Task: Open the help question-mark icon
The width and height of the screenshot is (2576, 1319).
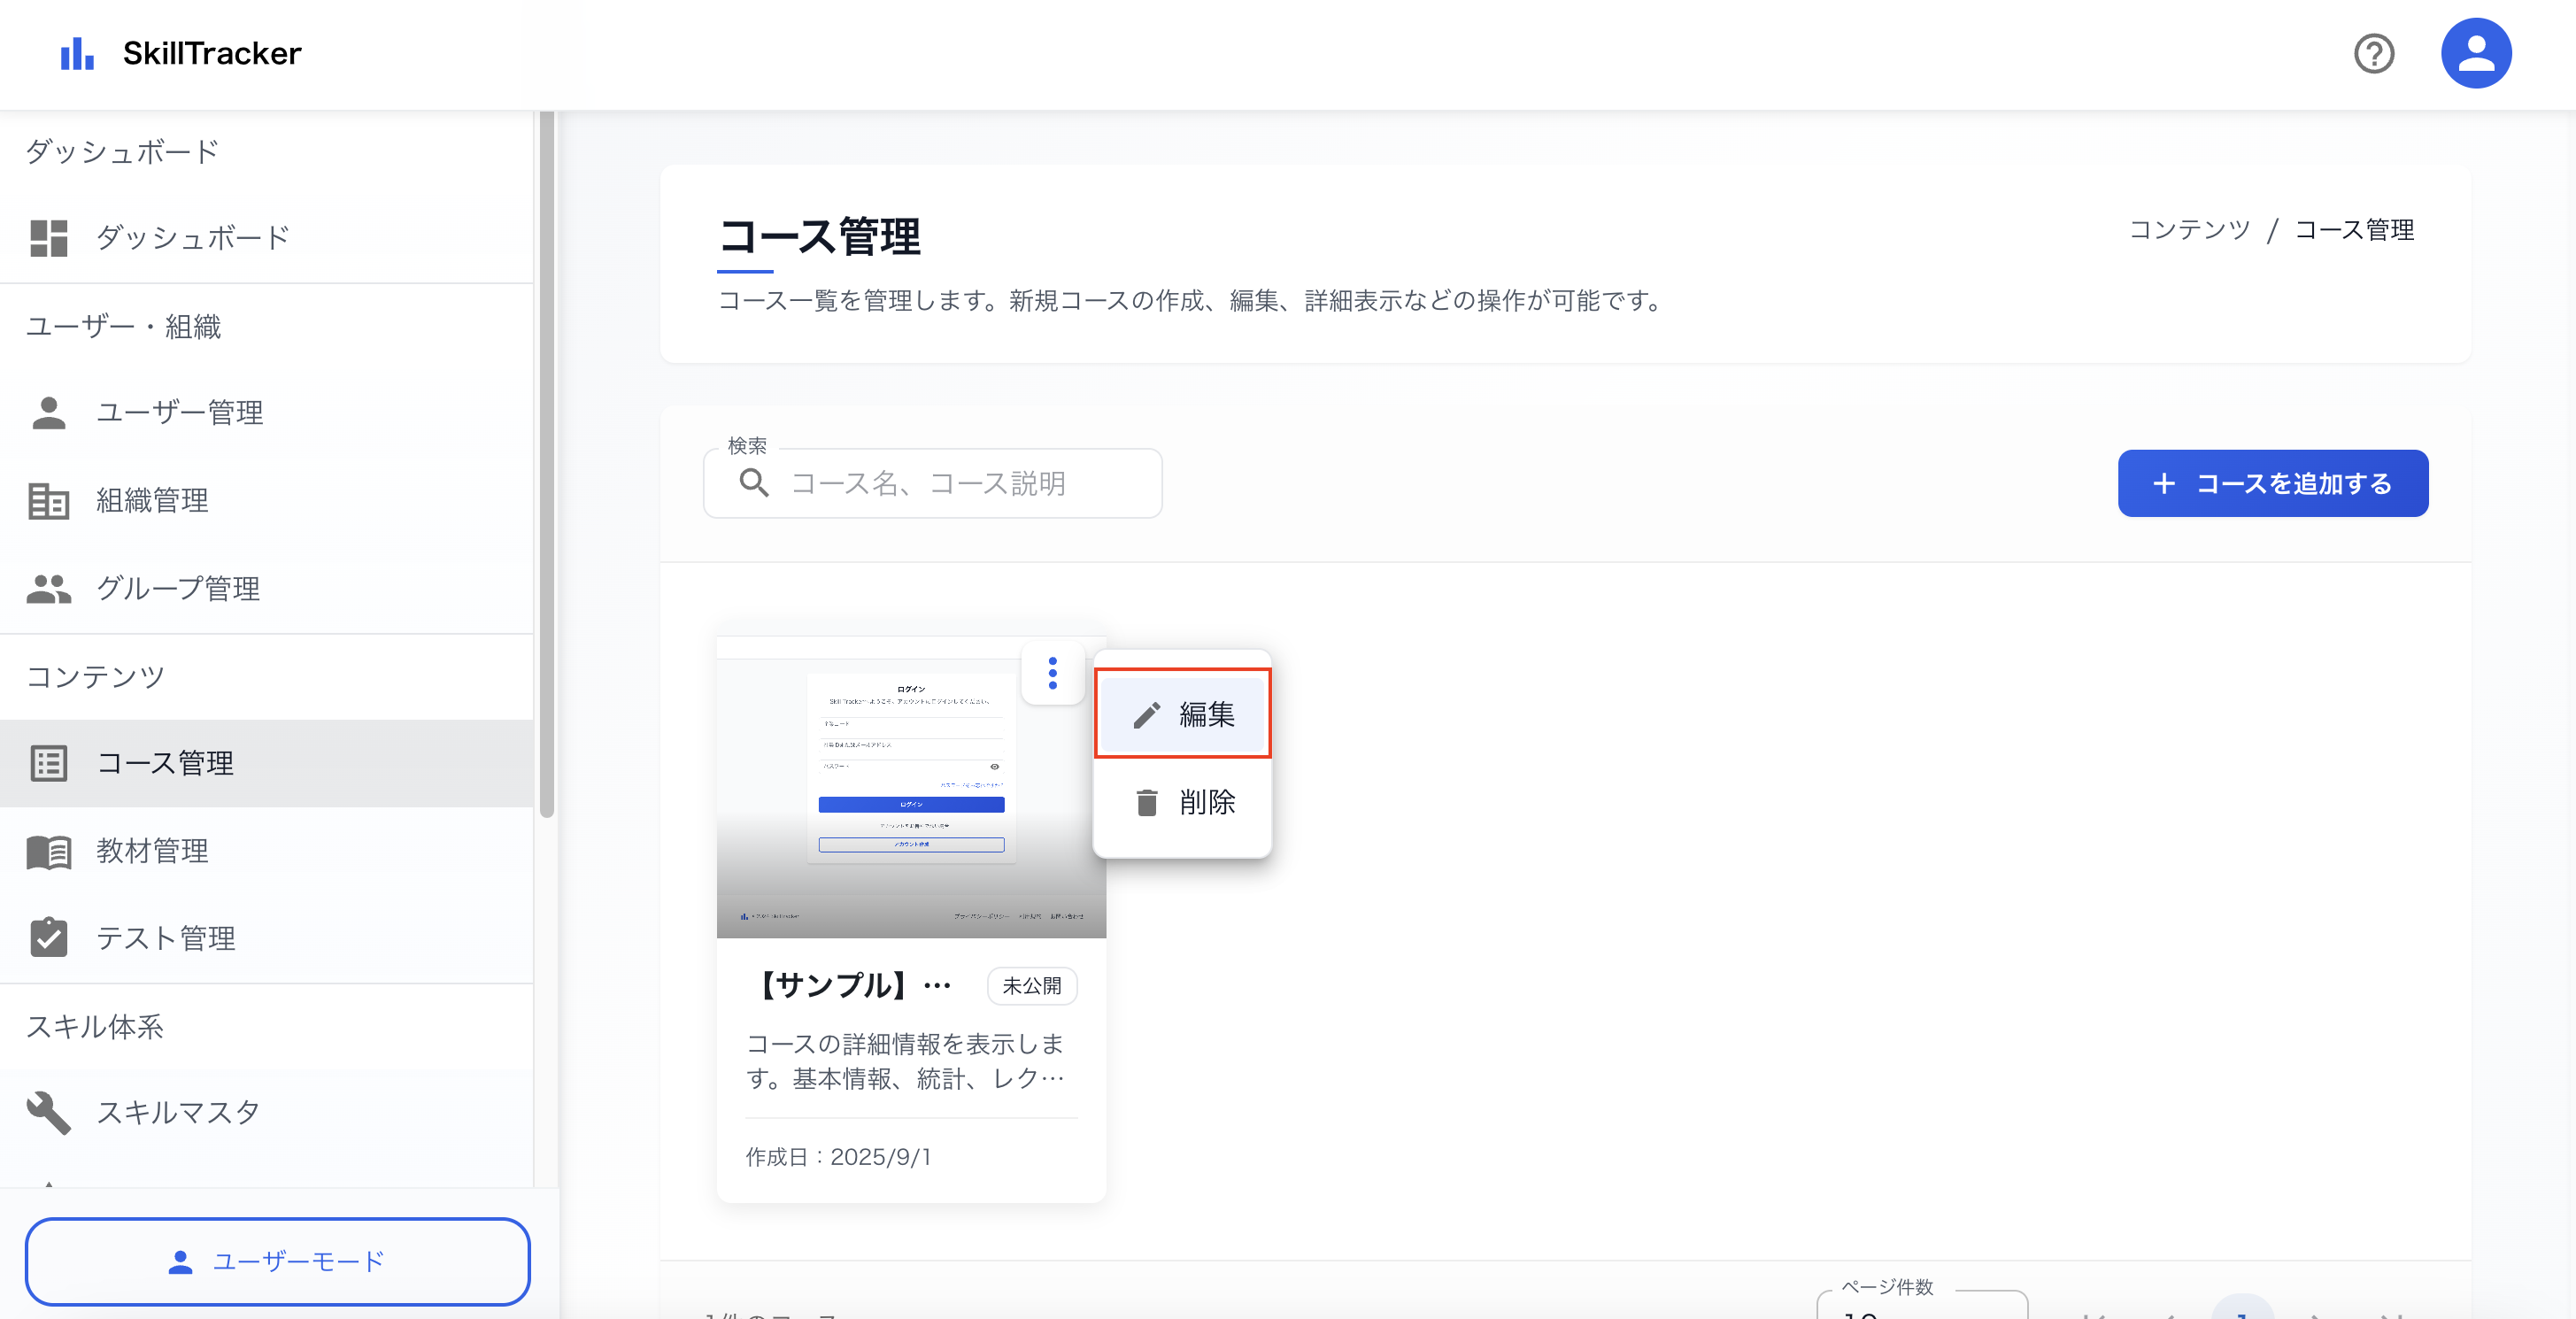Action: (x=2375, y=53)
